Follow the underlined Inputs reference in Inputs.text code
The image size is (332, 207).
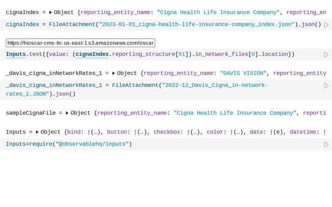pos(16,54)
